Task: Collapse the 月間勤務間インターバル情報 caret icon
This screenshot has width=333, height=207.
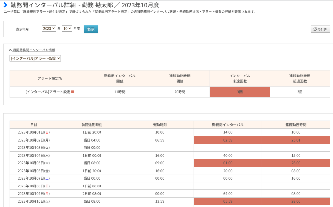Action: tap(10, 50)
